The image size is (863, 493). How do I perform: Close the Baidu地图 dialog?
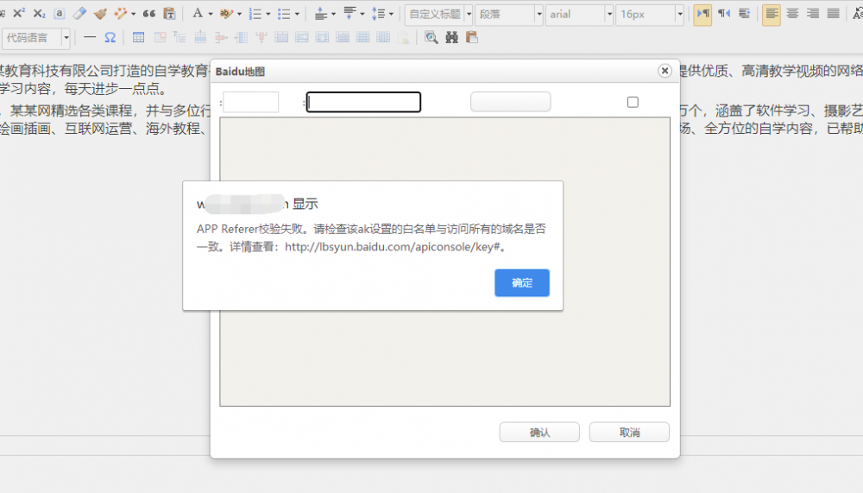[665, 71]
